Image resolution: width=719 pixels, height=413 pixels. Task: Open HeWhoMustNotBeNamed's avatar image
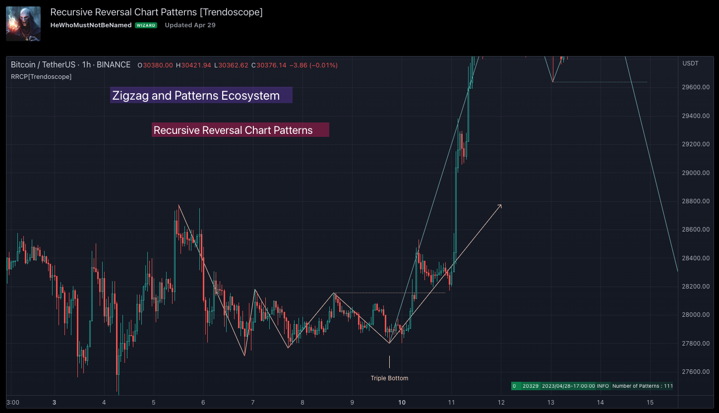23,24
